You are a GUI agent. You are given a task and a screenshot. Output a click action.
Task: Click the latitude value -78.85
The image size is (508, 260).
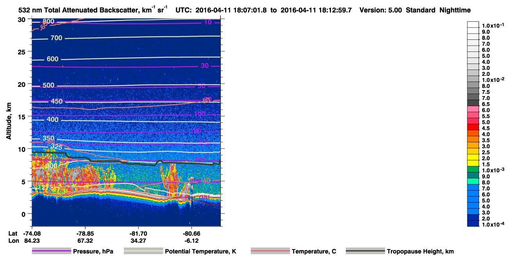85,233
